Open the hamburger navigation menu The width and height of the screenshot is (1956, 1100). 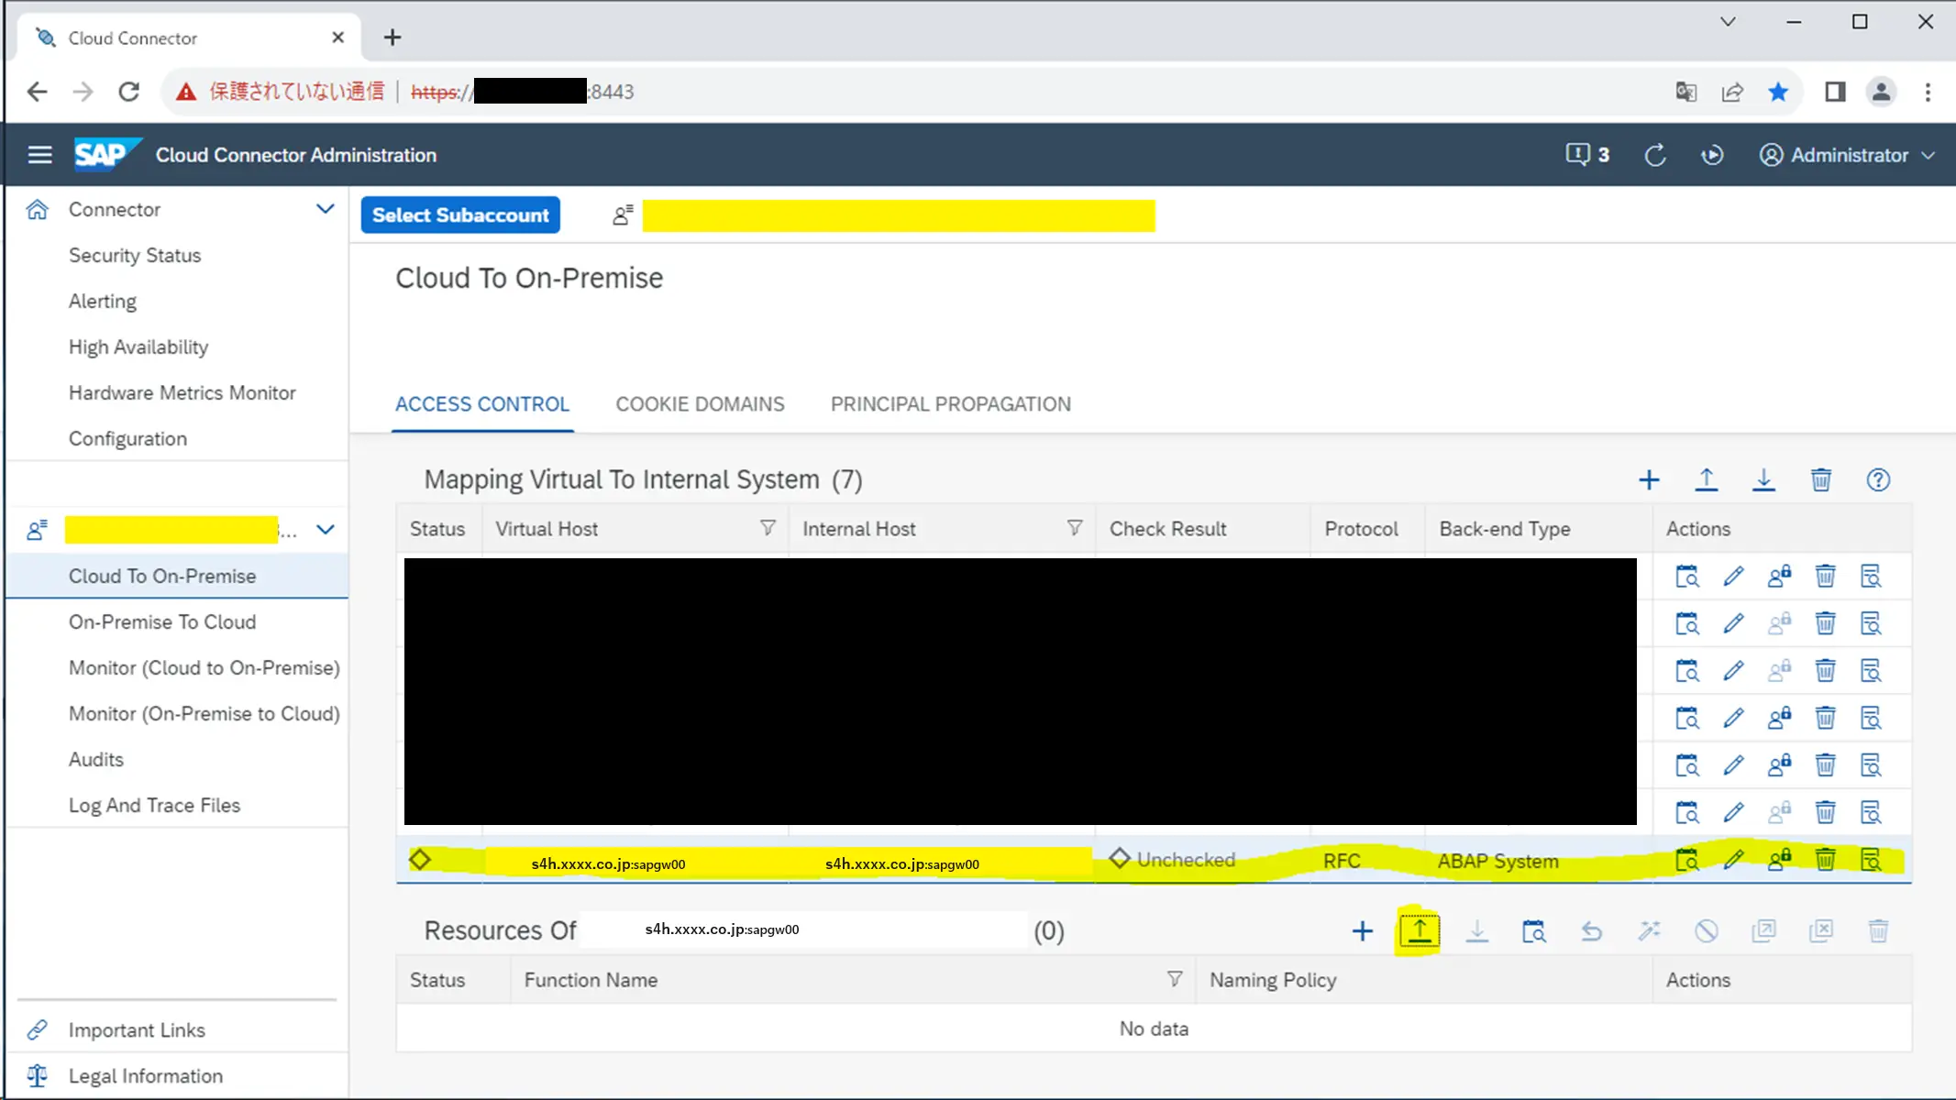[x=39, y=155]
